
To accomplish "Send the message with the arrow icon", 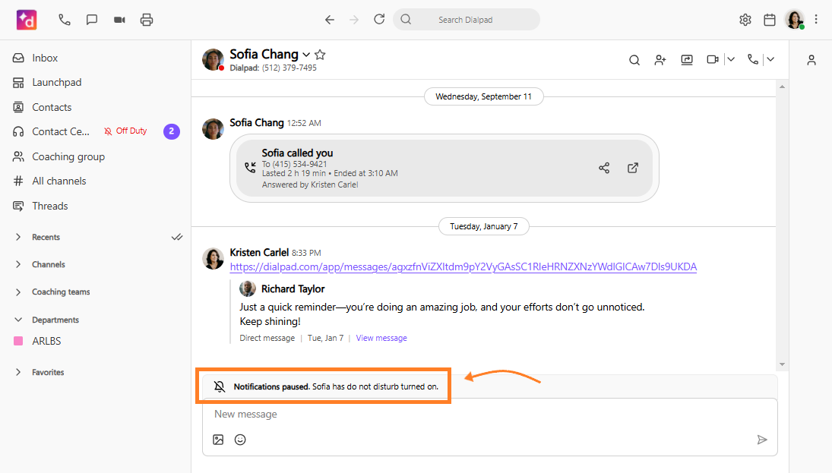I will [762, 440].
